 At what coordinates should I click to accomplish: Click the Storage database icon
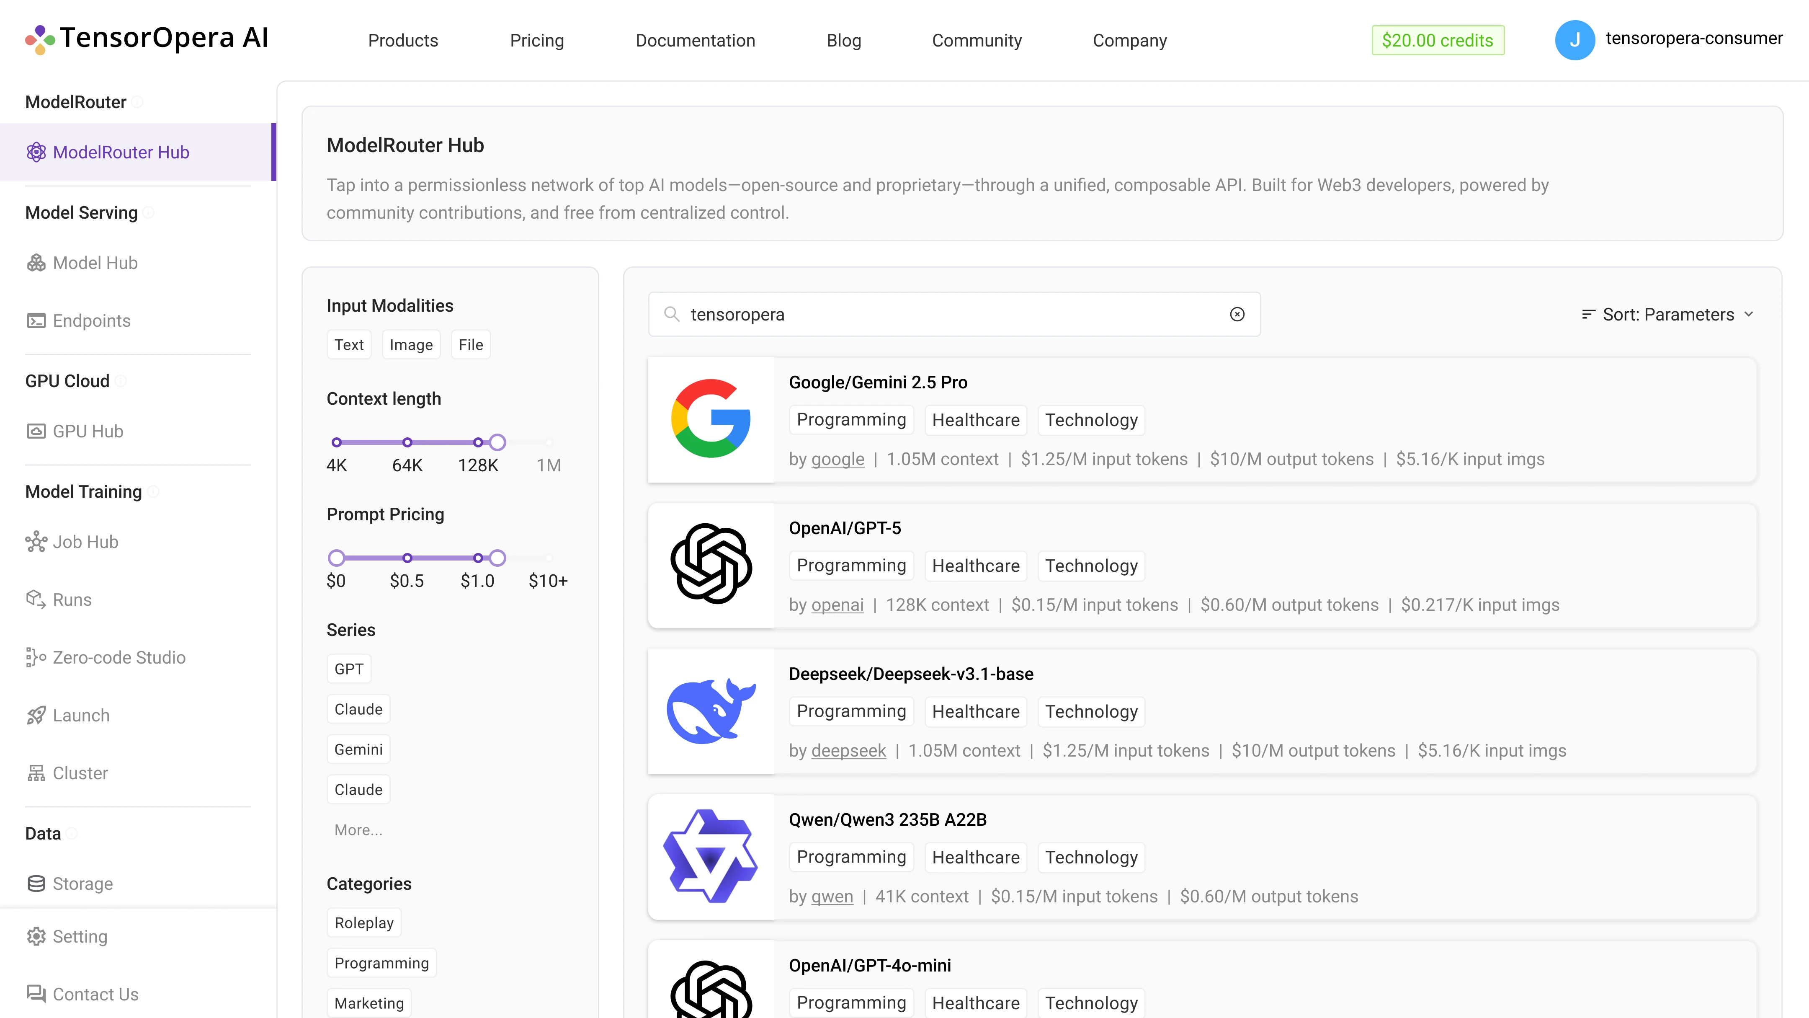36,883
